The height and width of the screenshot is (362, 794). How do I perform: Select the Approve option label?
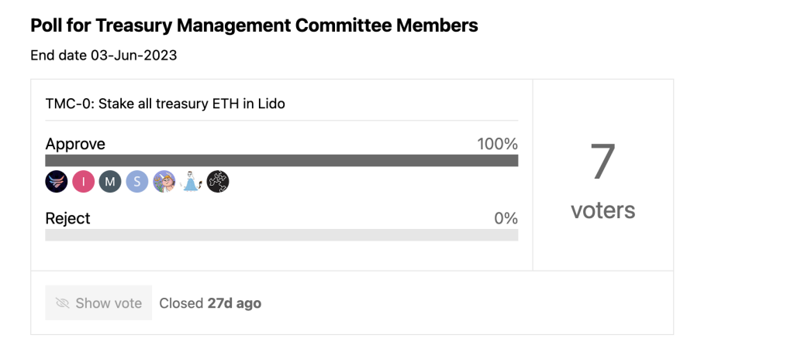75,144
